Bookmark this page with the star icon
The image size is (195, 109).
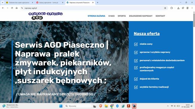pos(165,8)
